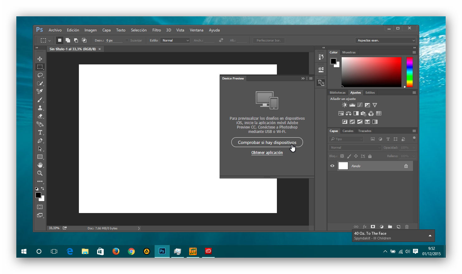Add a Color Balance adjustment (scales icon)
Image resolution: width=462 pixels, height=274 pixels.
click(x=348, y=113)
